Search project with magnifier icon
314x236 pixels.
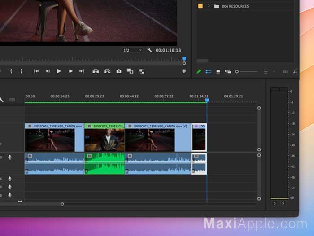295,71
